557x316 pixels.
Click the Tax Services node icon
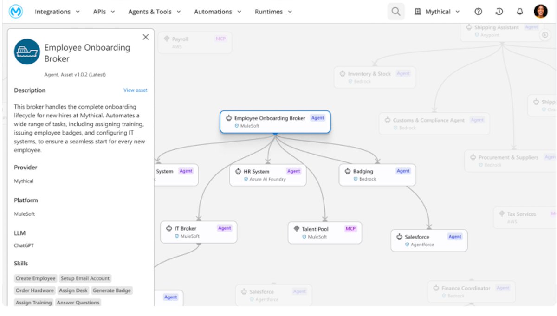tap(502, 214)
